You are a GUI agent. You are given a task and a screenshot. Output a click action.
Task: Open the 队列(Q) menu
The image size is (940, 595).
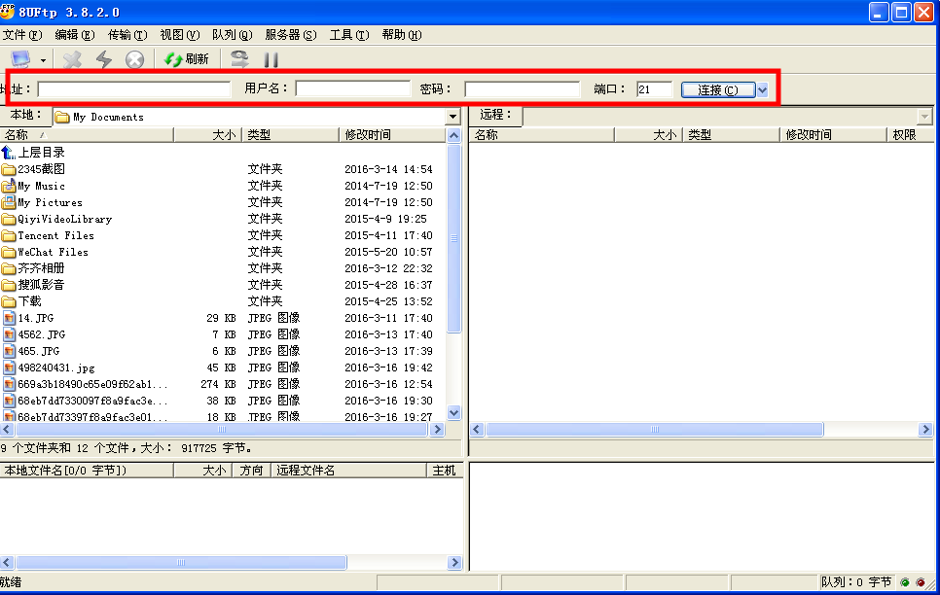[x=232, y=35]
